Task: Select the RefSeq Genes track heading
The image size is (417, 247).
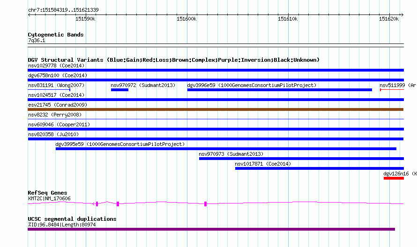Action: 47,193
